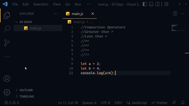Change CRLF end of line sequence

118,103
